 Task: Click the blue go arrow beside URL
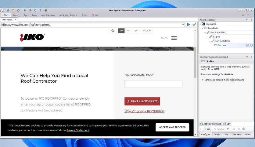point(188,24)
